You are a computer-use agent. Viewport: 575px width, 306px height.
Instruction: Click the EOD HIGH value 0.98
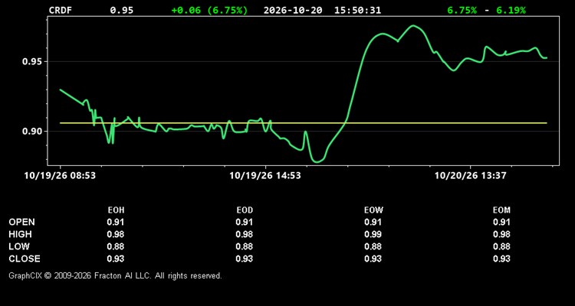click(245, 234)
